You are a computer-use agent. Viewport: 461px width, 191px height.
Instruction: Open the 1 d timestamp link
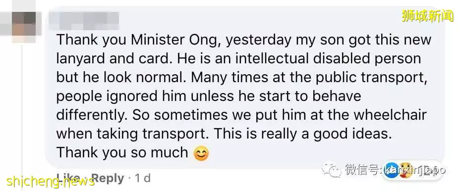pyautogui.click(x=142, y=178)
